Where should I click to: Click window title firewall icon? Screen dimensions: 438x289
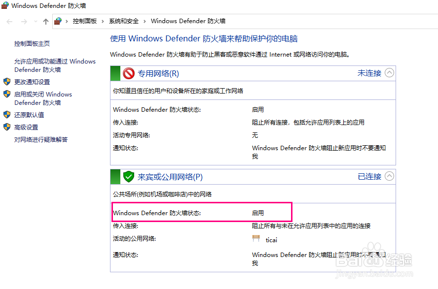click(x=5, y=5)
